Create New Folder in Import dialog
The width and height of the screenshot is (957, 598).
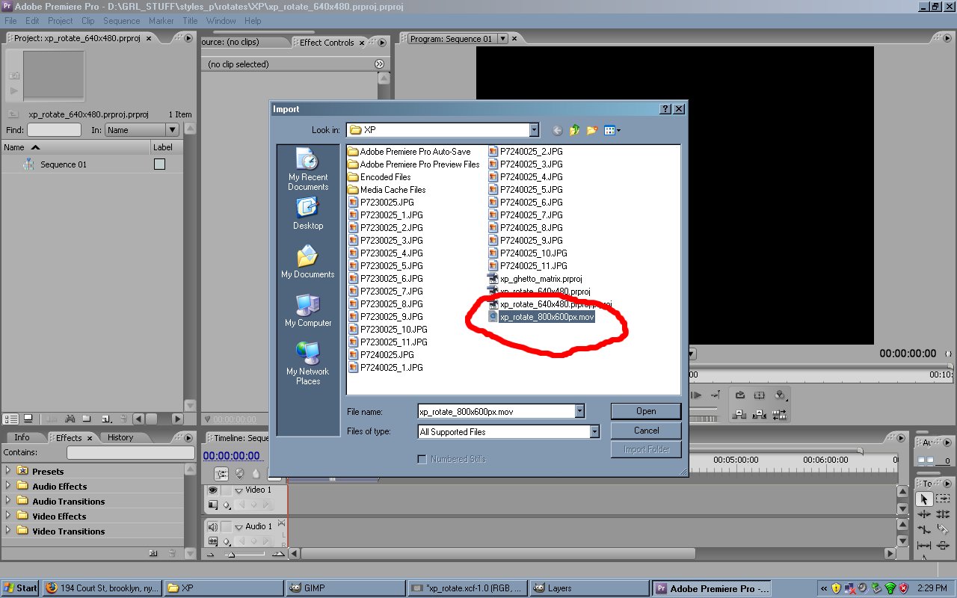(x=592, y=130)
